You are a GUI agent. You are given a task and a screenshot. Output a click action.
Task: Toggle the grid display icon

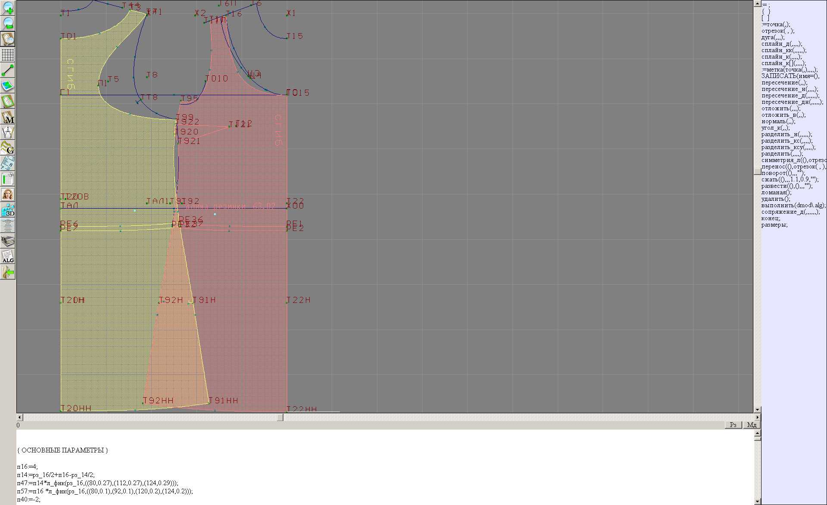tap(8, 55)
